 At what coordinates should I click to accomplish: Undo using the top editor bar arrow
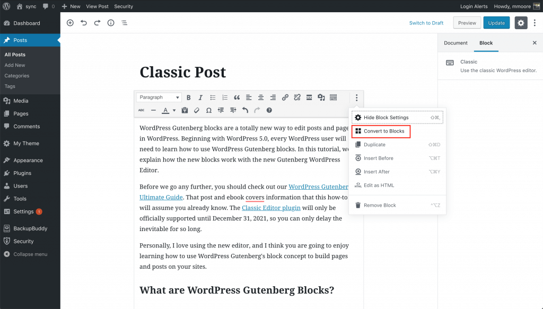(83, 23)
